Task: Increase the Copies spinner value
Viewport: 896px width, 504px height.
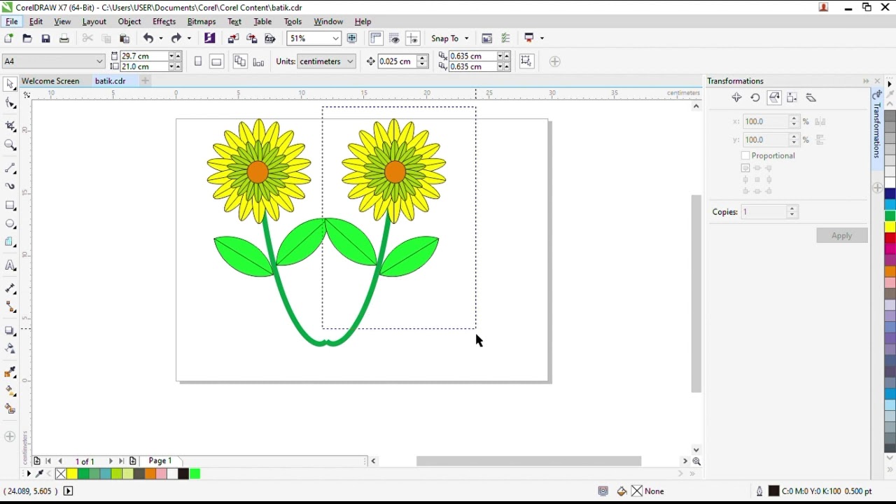Action: tap(792, 209)
